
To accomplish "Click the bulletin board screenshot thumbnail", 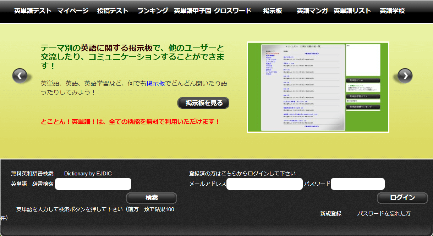I will pyautogui.click(x=318, y=87).
